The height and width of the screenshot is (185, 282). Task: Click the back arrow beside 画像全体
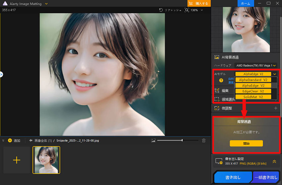click(31, 140)
